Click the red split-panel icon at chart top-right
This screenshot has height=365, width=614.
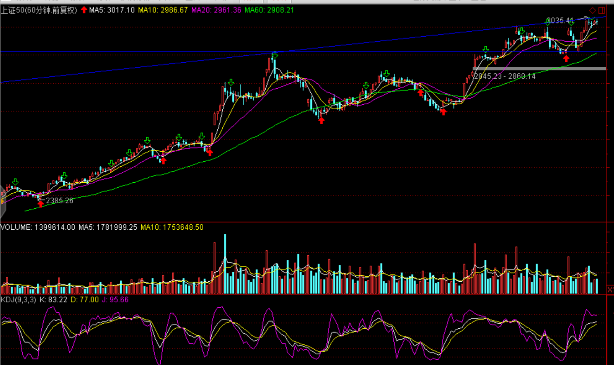(602, 10)
